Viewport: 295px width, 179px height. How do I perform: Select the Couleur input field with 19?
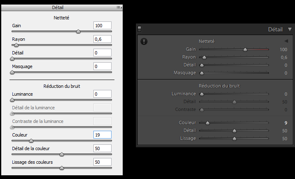(102, 135)
